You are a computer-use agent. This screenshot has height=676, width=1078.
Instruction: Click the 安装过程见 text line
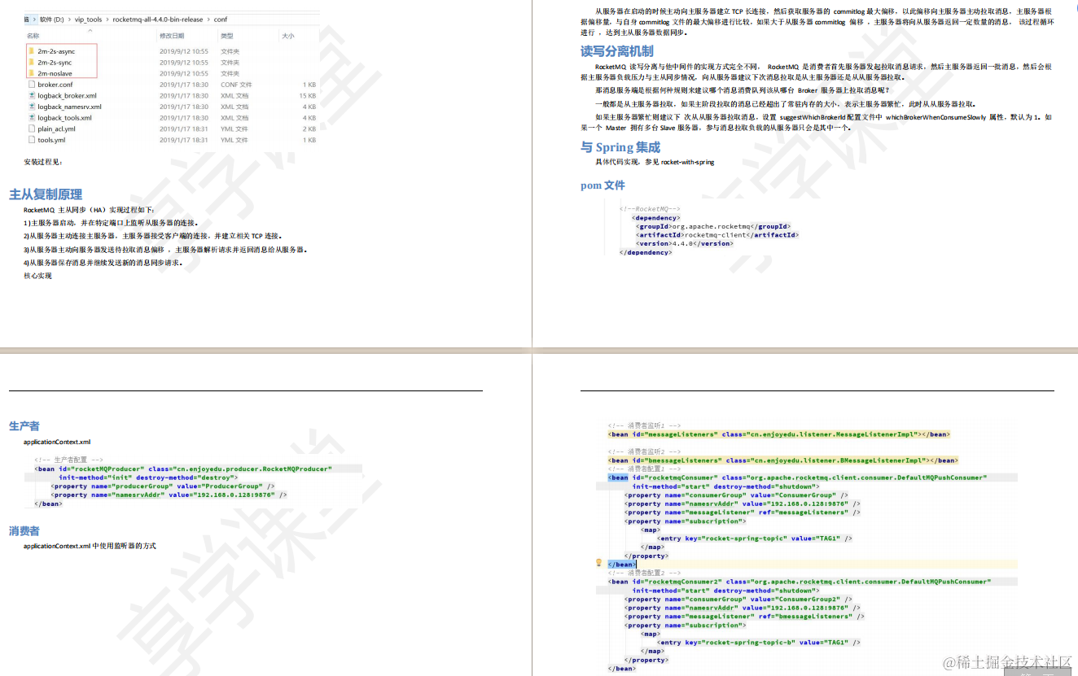(x=43, y=162)
